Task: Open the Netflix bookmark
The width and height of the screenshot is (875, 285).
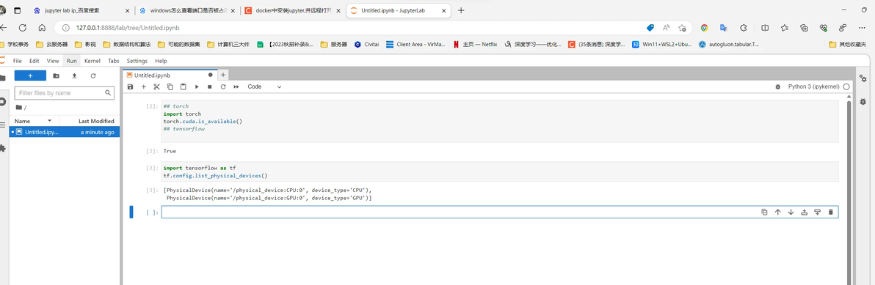Action: coord(475,45)
